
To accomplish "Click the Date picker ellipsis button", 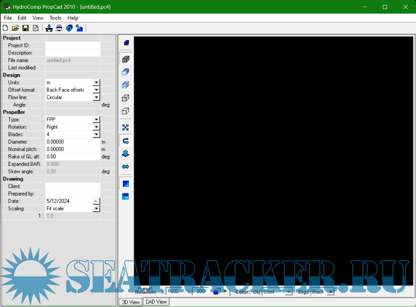I will click(96, 201).
